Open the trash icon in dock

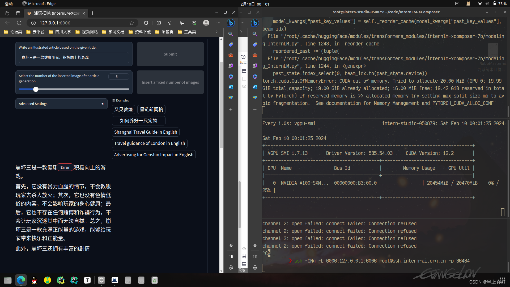[x=155, y=280]
